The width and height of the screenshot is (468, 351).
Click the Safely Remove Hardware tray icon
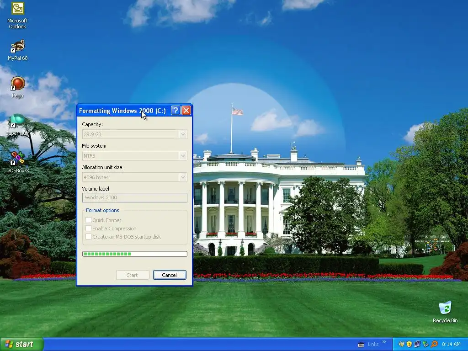pos(425,344)
